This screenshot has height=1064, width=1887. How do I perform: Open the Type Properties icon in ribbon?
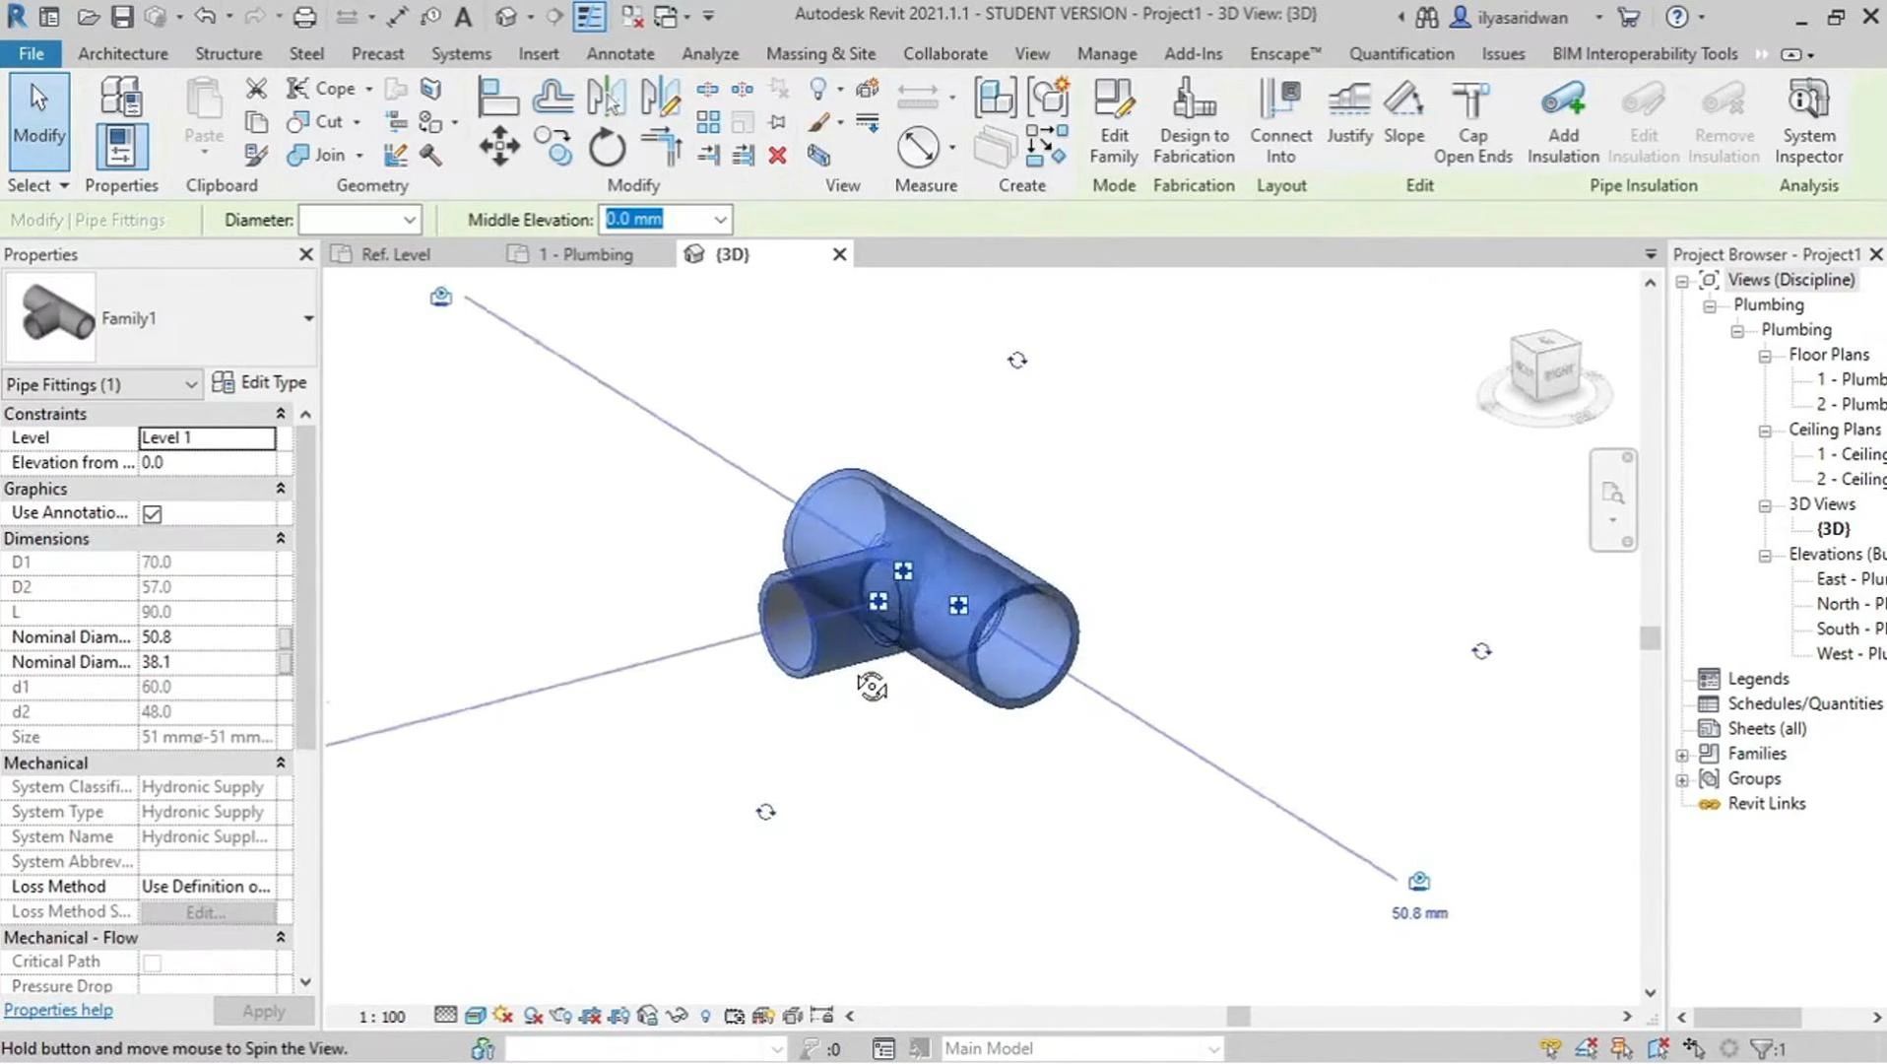(121, 98)
